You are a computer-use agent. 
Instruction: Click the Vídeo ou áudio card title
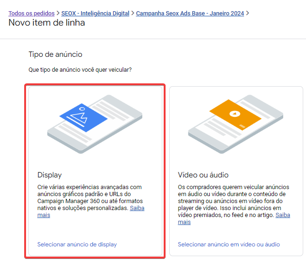[x=203, y=175]
